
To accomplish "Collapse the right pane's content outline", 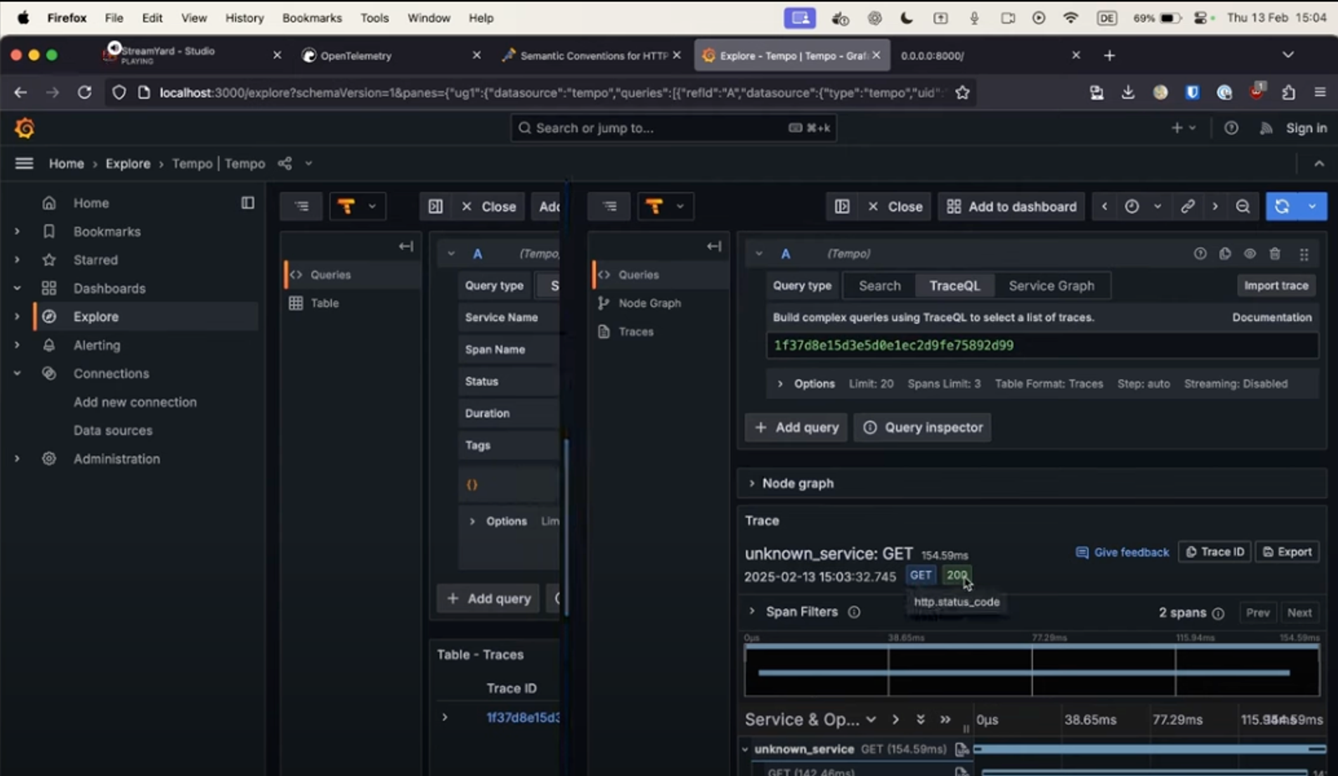I will point(713,246).
